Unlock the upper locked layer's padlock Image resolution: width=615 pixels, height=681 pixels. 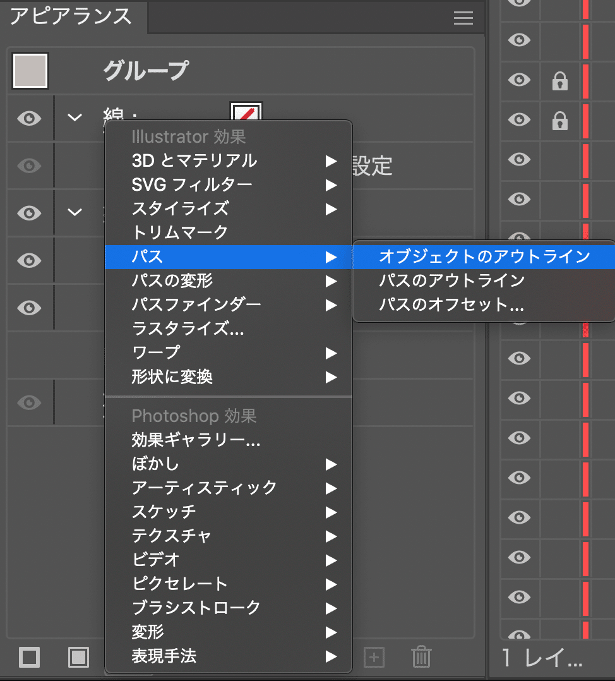560,81
